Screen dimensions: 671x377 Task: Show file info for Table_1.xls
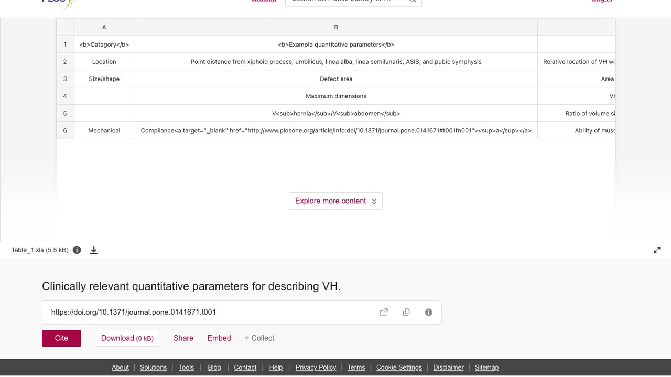(77, 250)
